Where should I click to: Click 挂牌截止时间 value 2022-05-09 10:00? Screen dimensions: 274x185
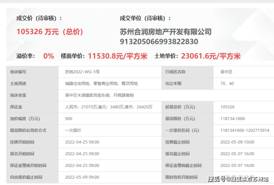pos(237,142)
